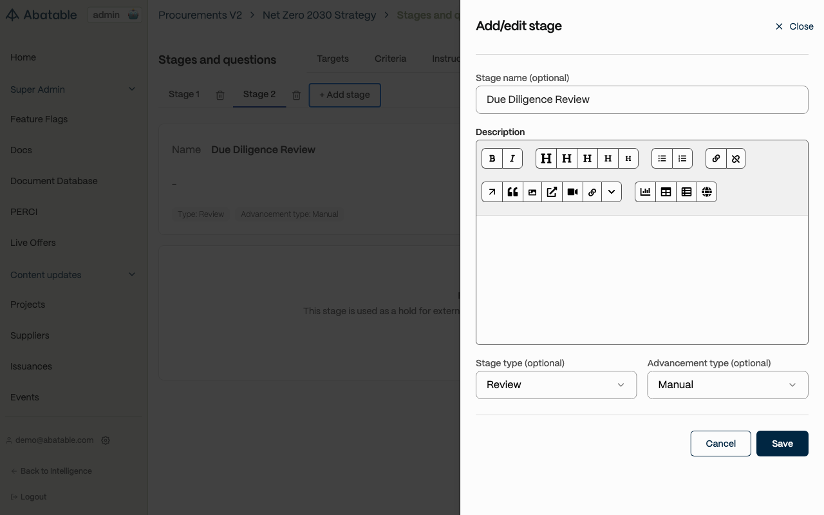Insert a video into the description
Screen dimensions: 824x515
click(x=572, y=192)
